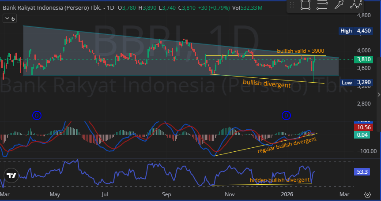Select the 'bullish valid > 3900' annotation

pyautogui.click(x=301, y=51)
